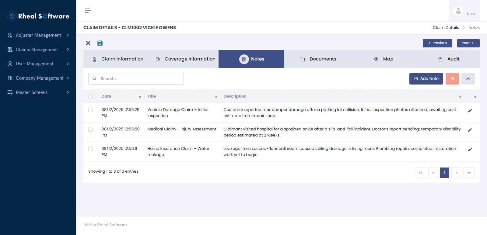Edit the Medical Claim note pencil icon
The height and width of the screenshot is (235, 487).
[x=470, y=130]
